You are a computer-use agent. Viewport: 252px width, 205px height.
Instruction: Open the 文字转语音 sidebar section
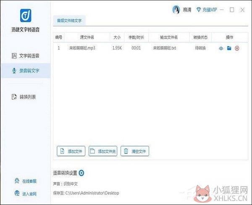tap(26, 56)
